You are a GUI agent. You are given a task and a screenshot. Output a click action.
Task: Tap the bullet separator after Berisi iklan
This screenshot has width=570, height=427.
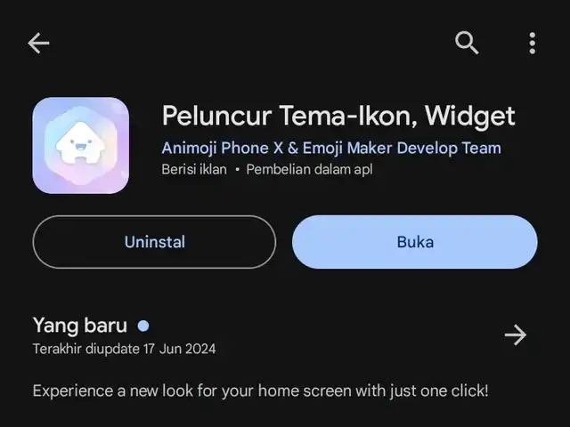[237, 170]
